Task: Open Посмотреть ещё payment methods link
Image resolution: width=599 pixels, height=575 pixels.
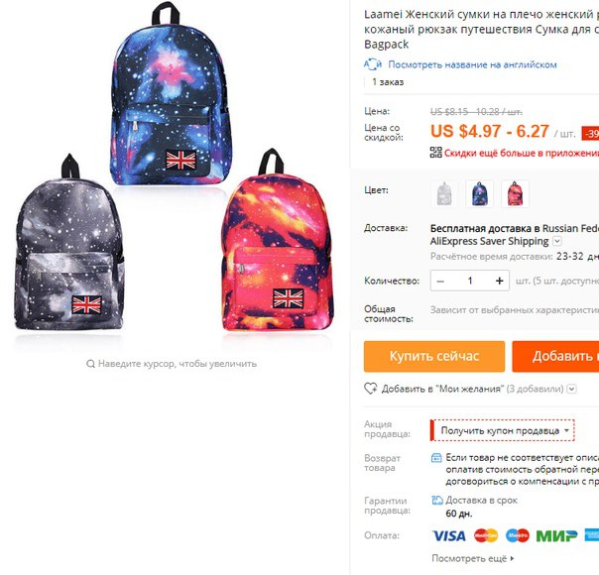Action: [x=473, y=558]
